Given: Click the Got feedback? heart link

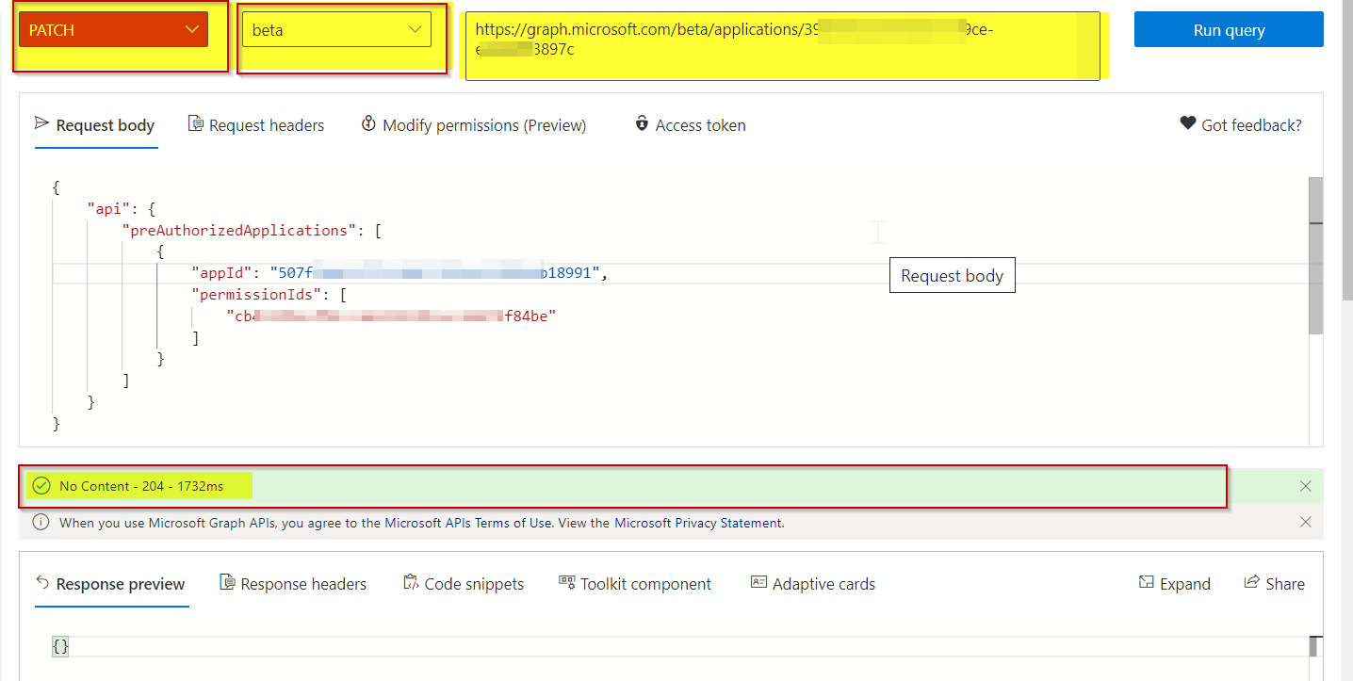Looking at the screenshot, I should tap(1241, 124).
